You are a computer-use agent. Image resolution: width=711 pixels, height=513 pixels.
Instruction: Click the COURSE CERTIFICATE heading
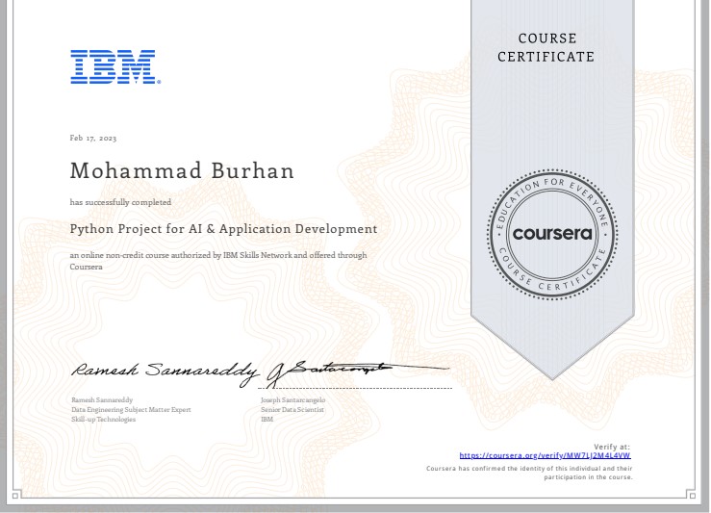[546, 47]
